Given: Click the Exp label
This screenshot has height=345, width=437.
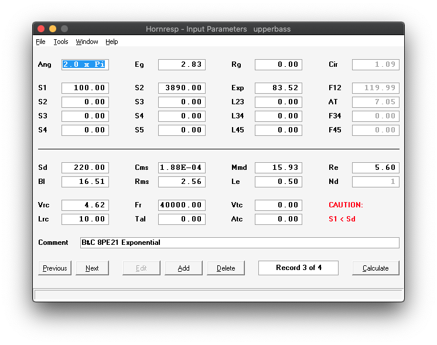Looking at the screenshot, I should pyautogui.click(x=237, y=88).
